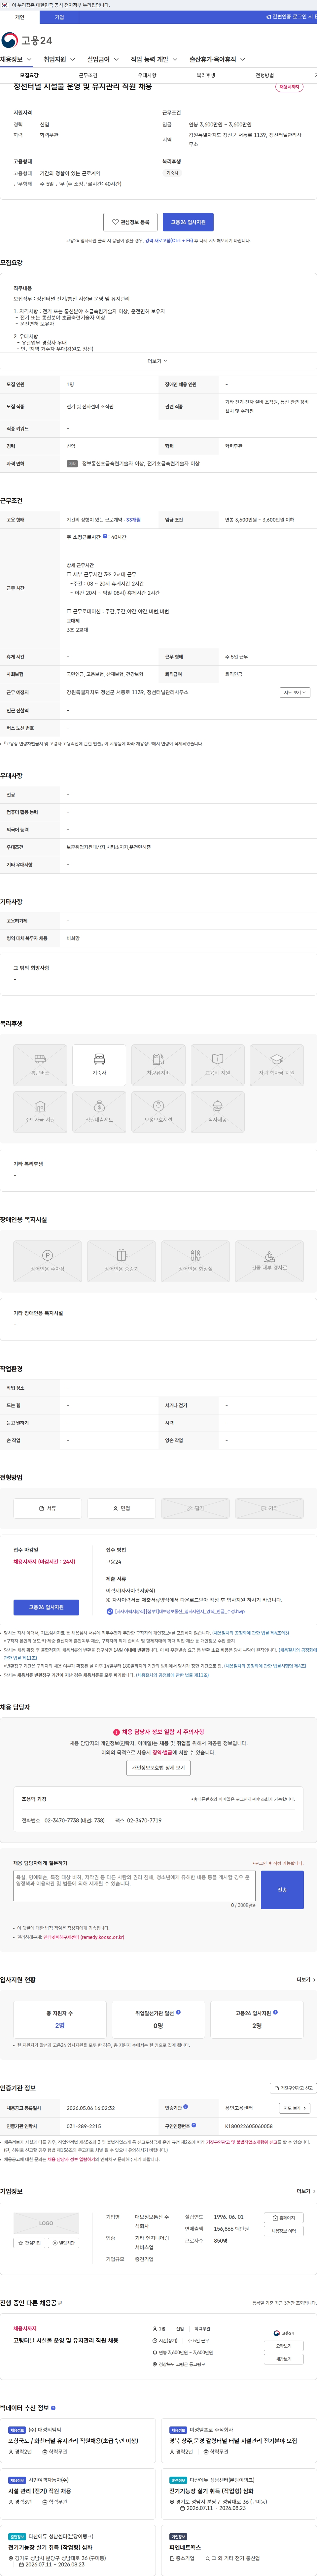
Task: Click the 통근버스 welfare icon
Action: coord(40,1065)
